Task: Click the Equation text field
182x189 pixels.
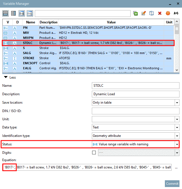Action: (x=87, y=167)
